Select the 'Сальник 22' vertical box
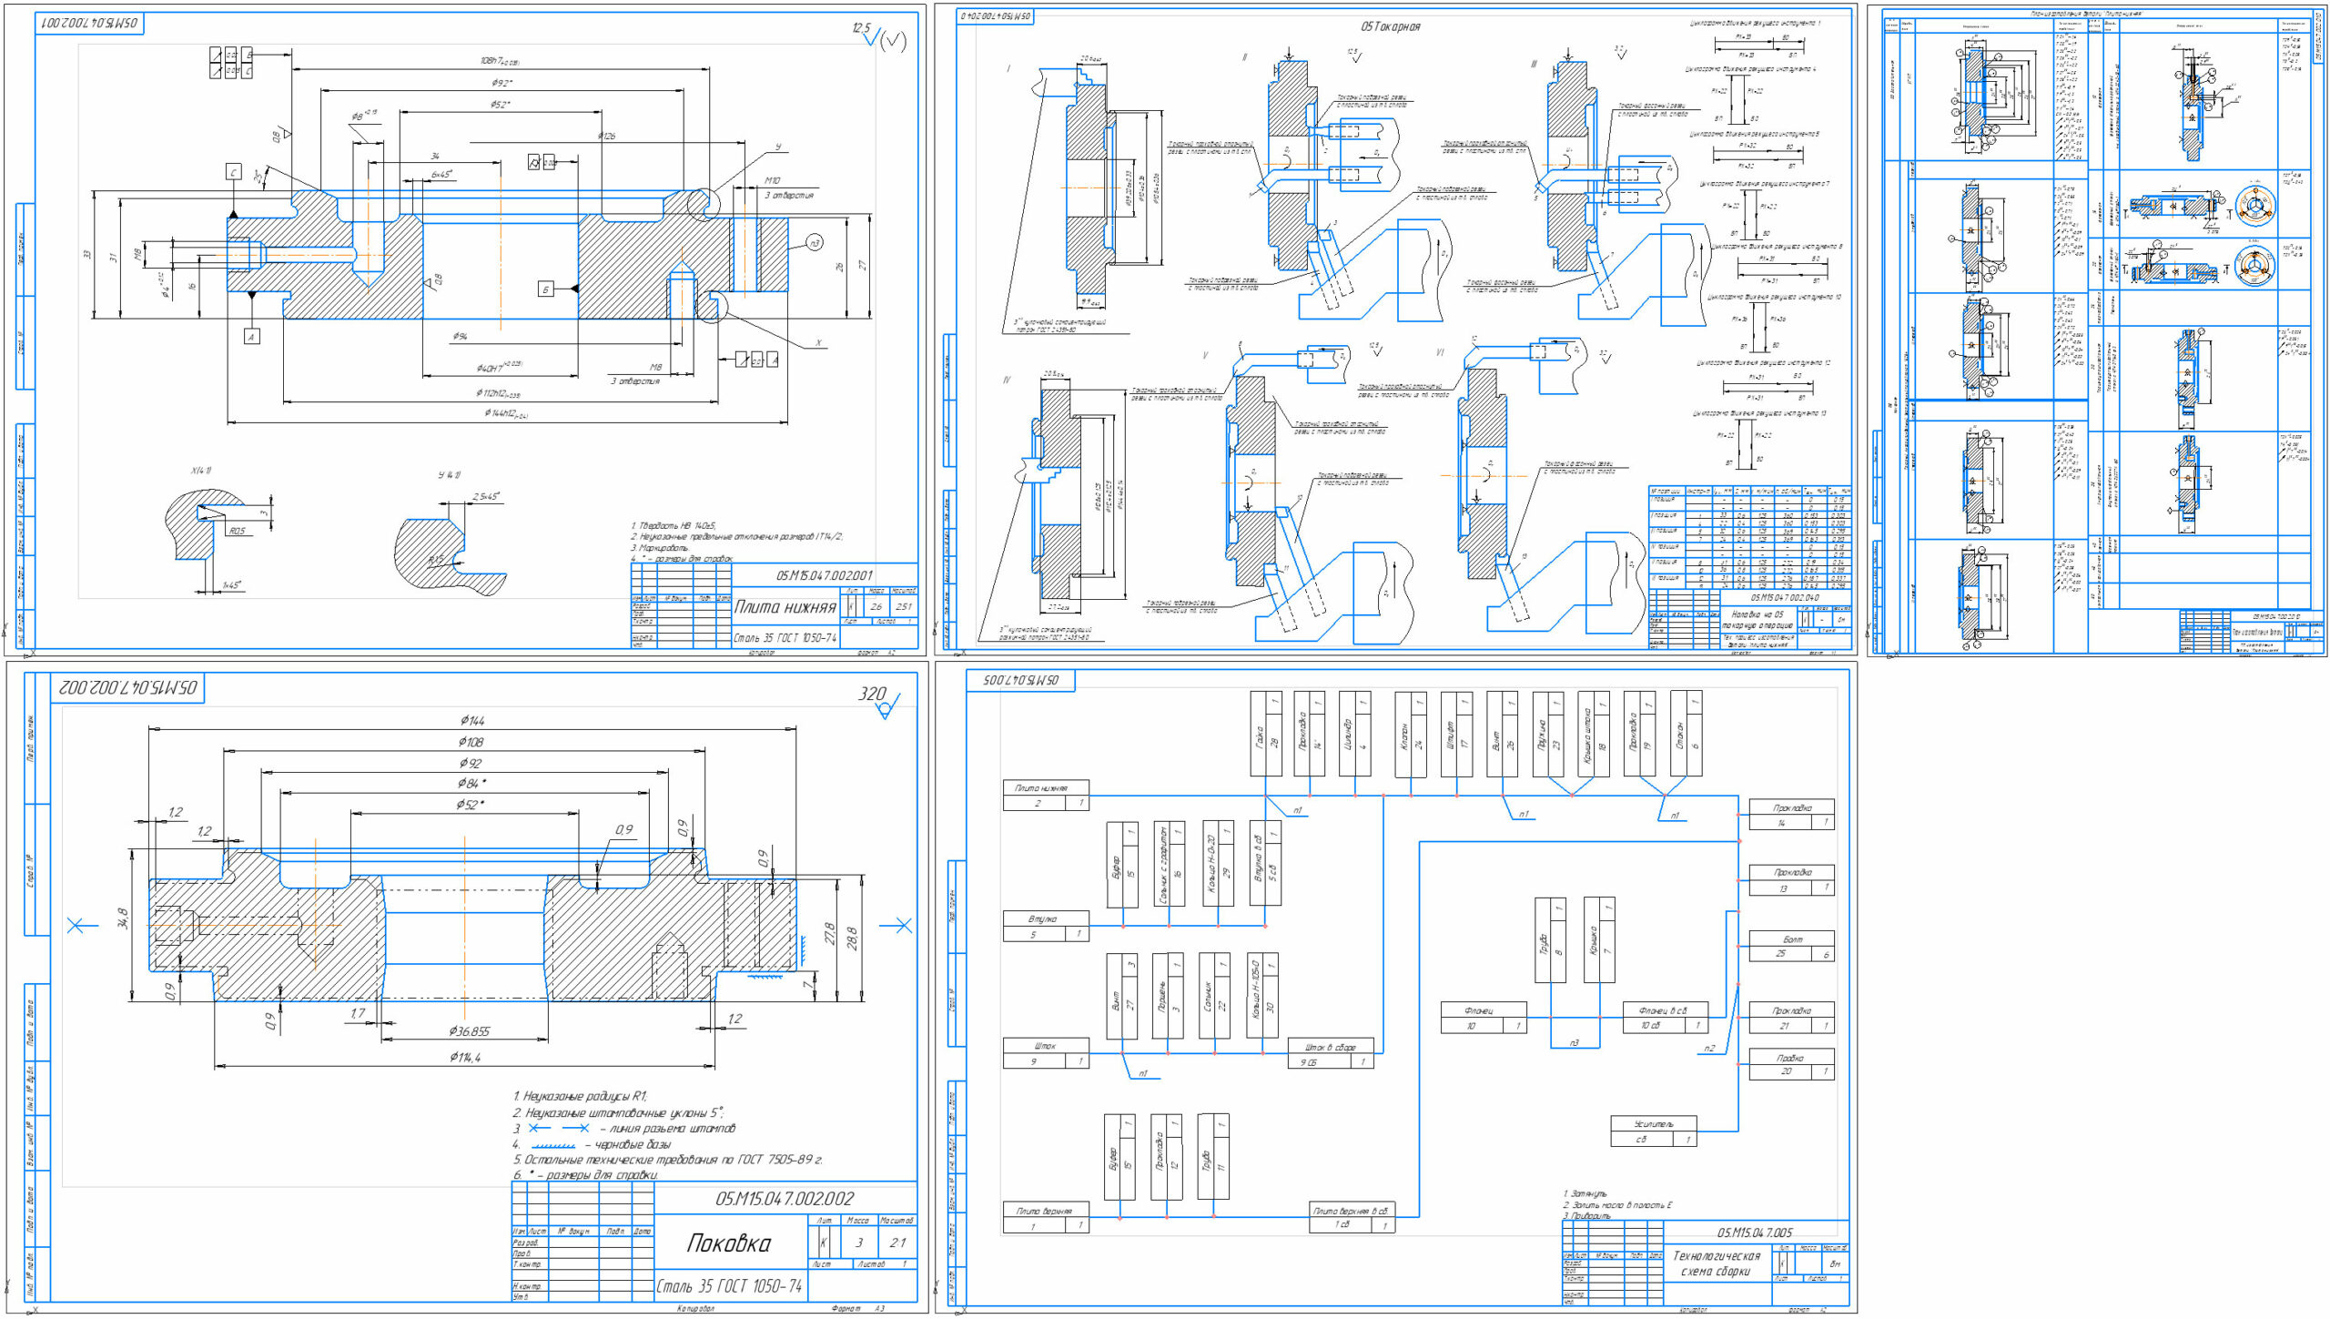Viewport: 2330px width, 1319px height. click(x=1215, y=996)
